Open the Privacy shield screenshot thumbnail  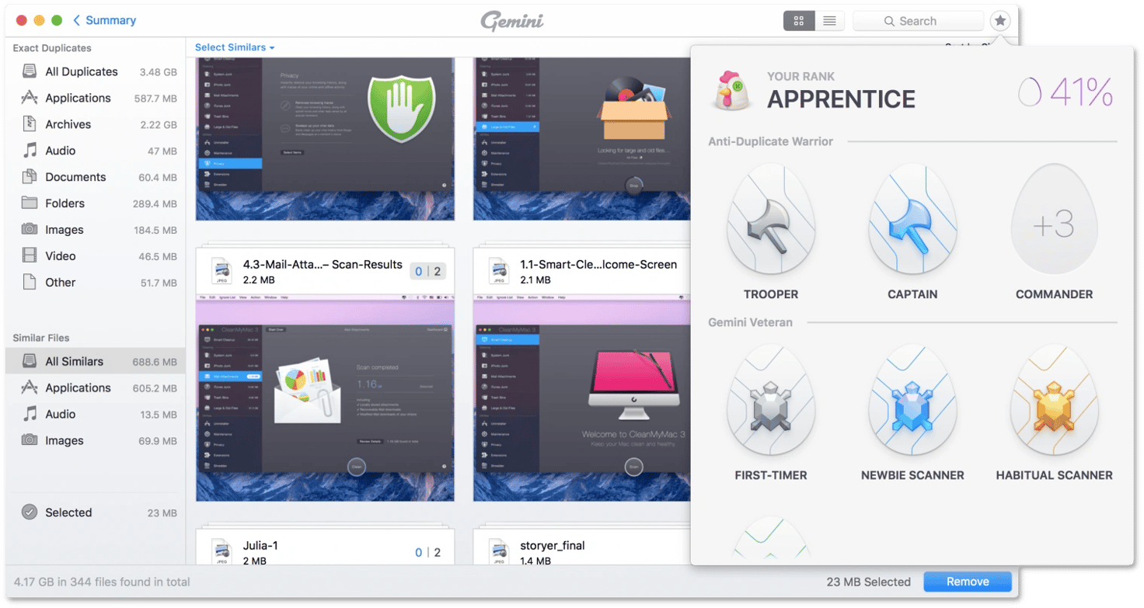pos(325,138)
